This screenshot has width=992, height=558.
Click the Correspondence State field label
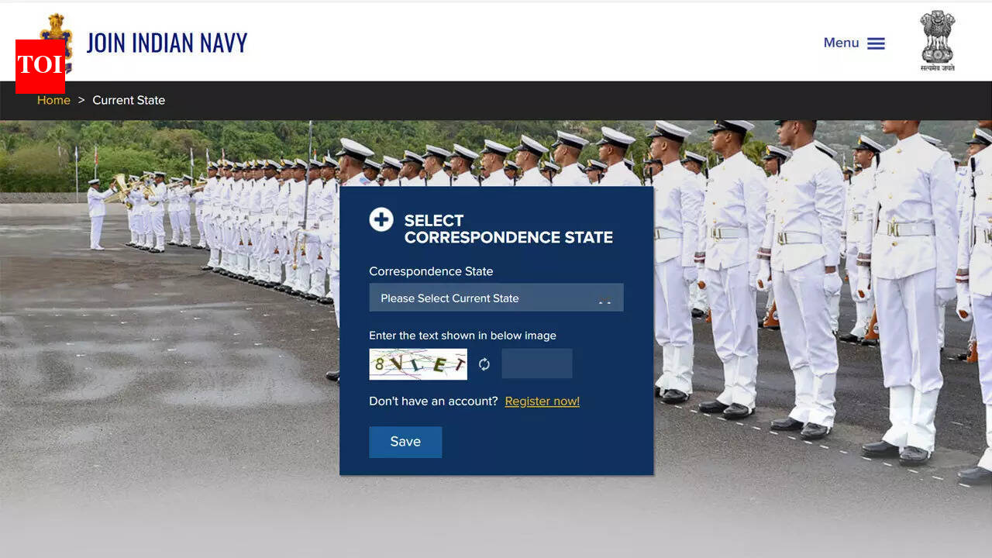coord(430,271)
